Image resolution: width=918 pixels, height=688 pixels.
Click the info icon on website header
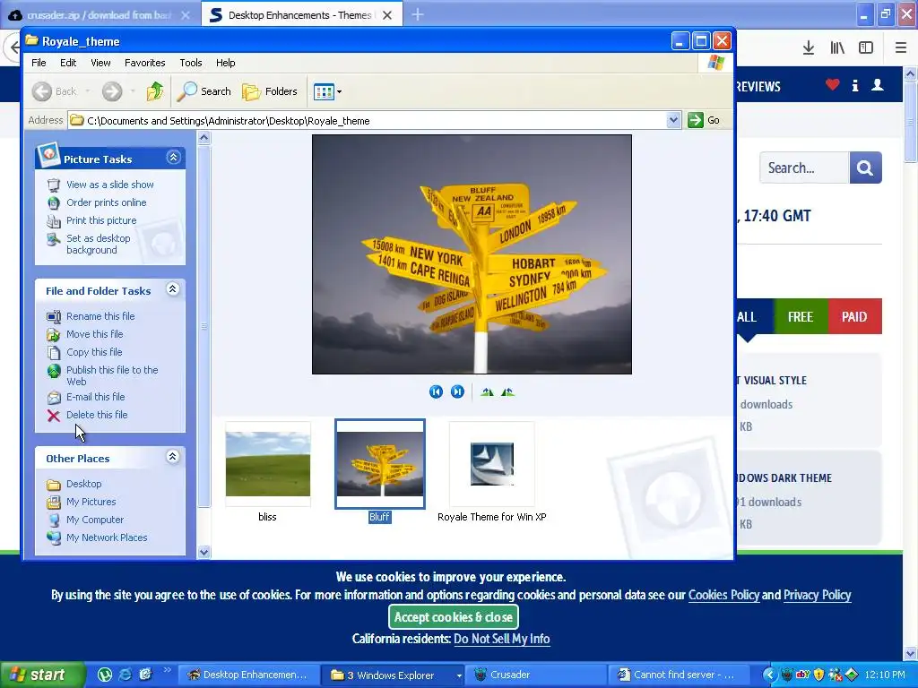point(855,86)
